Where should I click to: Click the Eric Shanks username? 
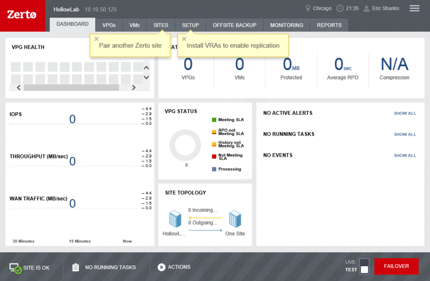[385, 8]
